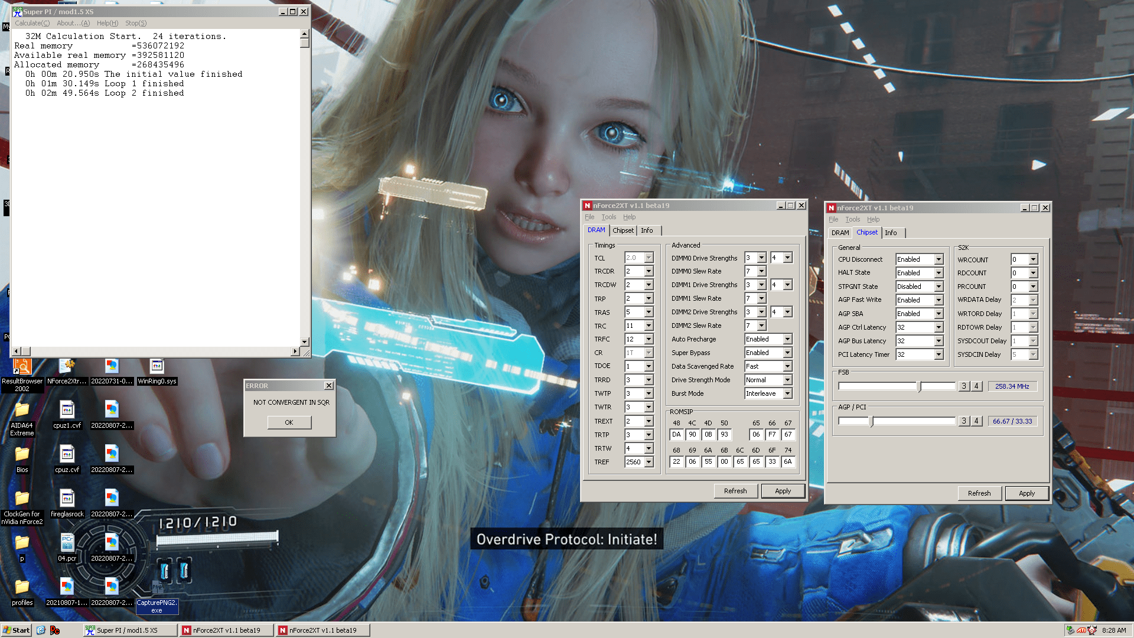
Task: Open the Burst Mode Interleave dropdown
Action: point(787,393)
